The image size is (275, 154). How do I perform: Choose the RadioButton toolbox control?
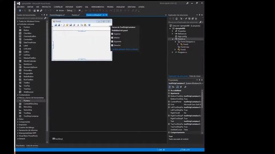pos(28,77)
